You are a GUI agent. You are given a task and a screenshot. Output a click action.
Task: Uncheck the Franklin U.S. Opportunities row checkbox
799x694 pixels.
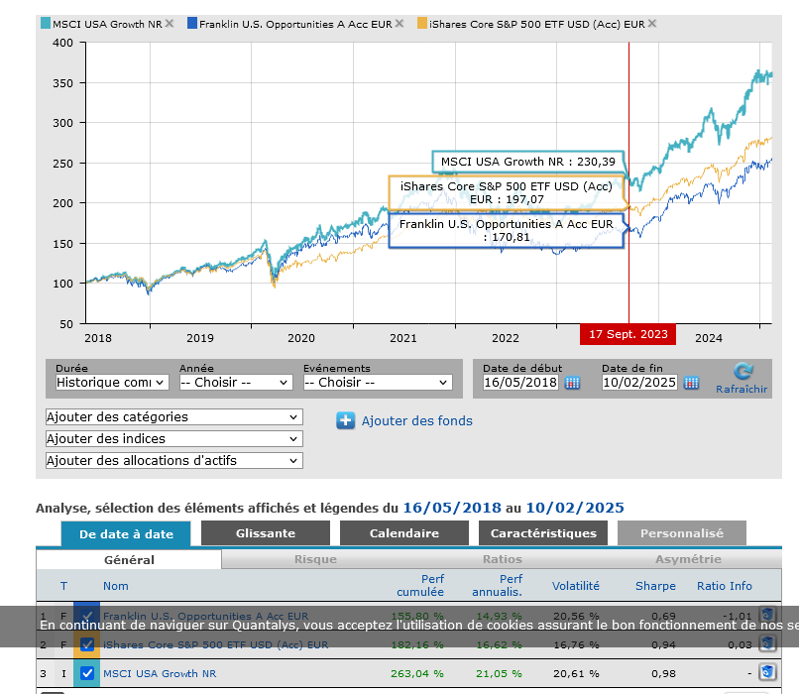(x=87, y=616)
